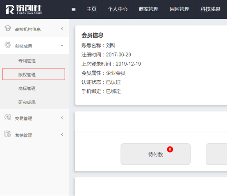The image size is (227, 196).
Task: Click the red zero badge on 待付款
Action: pyautogui.click(x=170, y=149)
